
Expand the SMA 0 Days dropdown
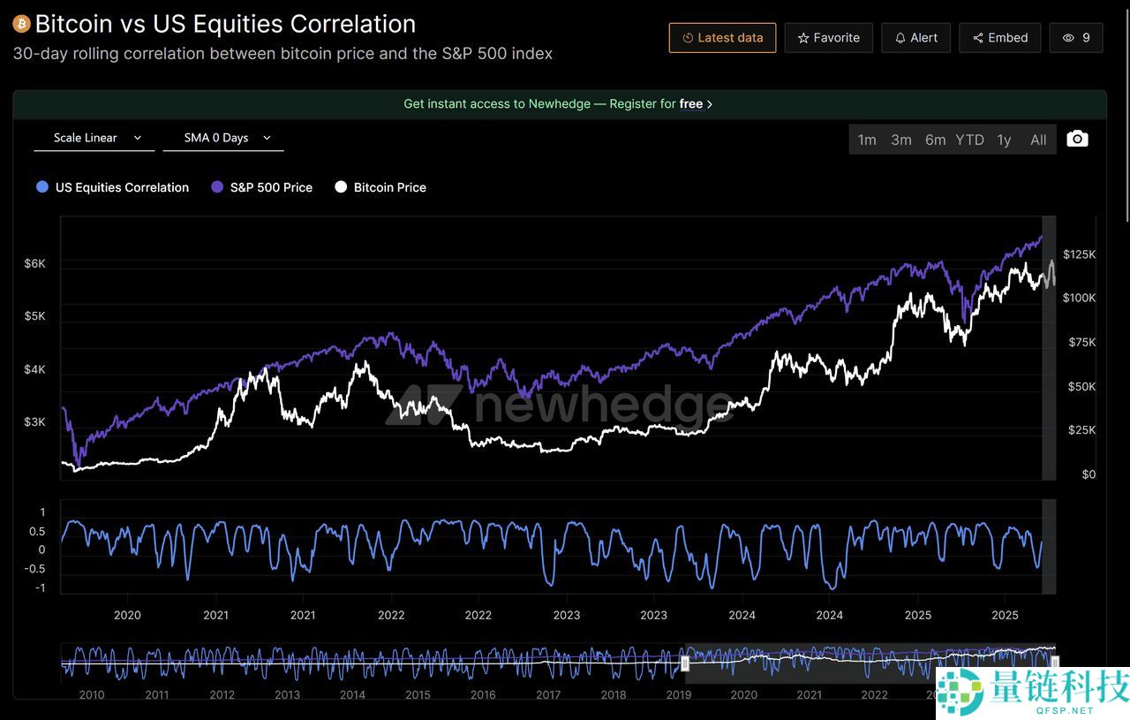tap(223, 138)
